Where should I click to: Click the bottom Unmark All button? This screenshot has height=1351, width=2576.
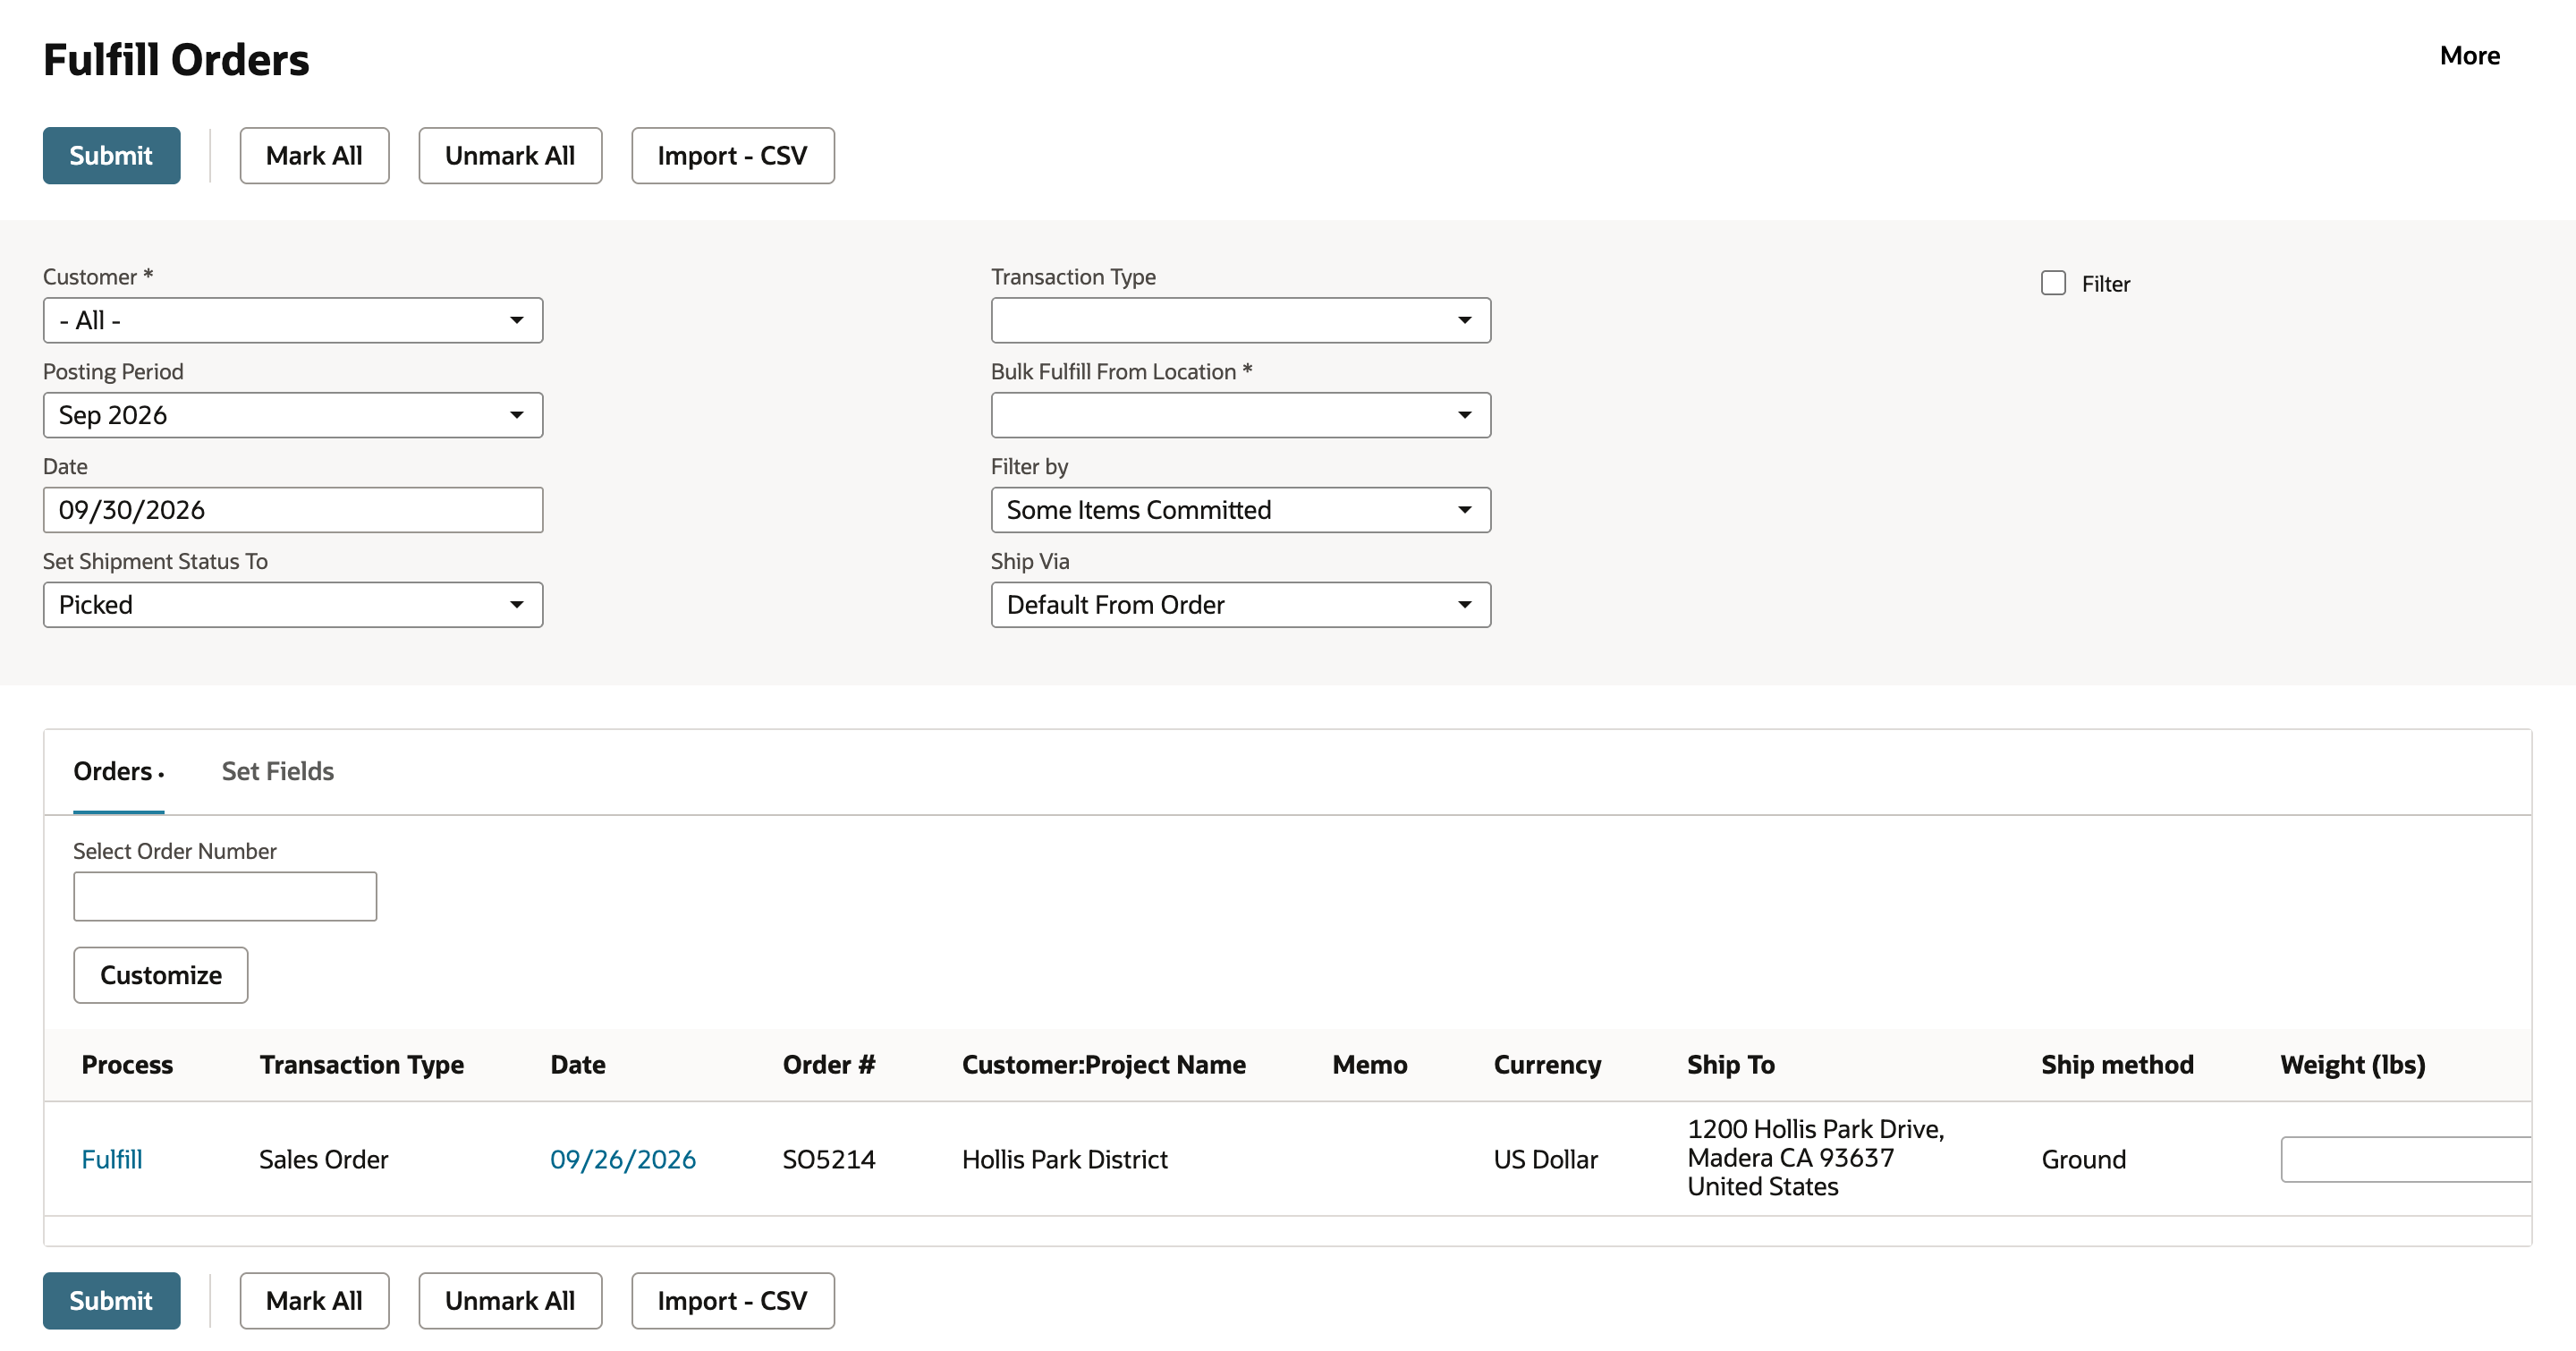click(510, 1300)
